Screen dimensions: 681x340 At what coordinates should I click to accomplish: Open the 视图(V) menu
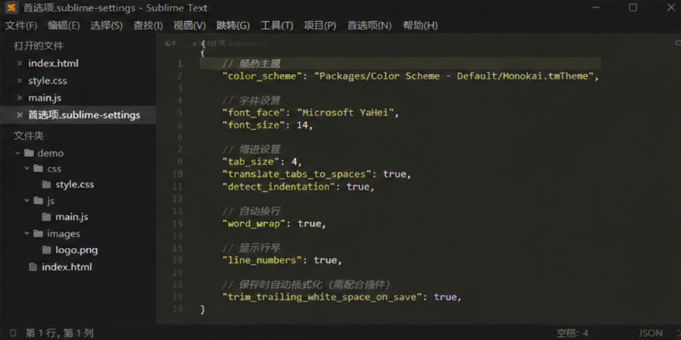190,26
